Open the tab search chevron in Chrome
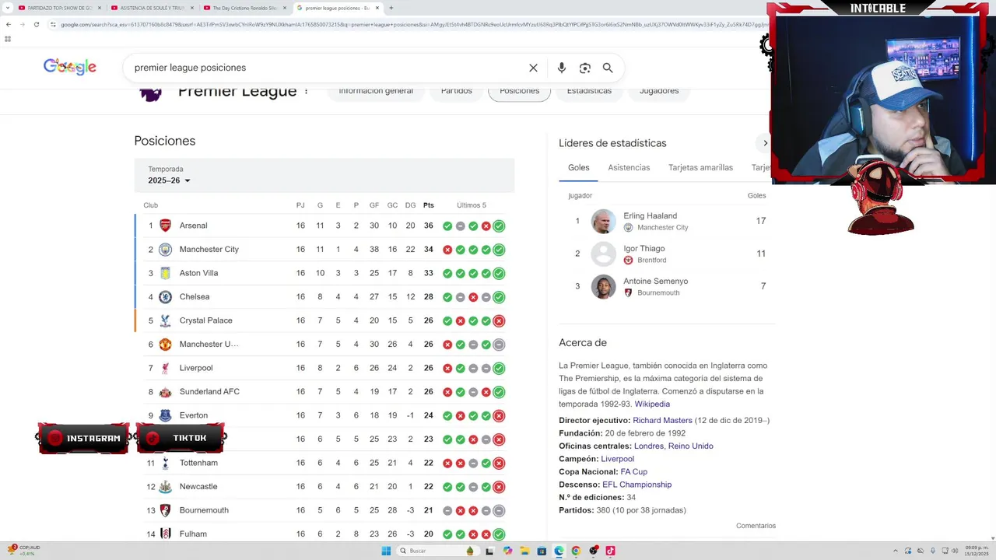 pos(6,8)
